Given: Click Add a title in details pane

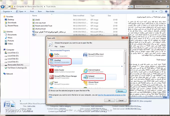Looking at the screenshot, I should point(31,106).
